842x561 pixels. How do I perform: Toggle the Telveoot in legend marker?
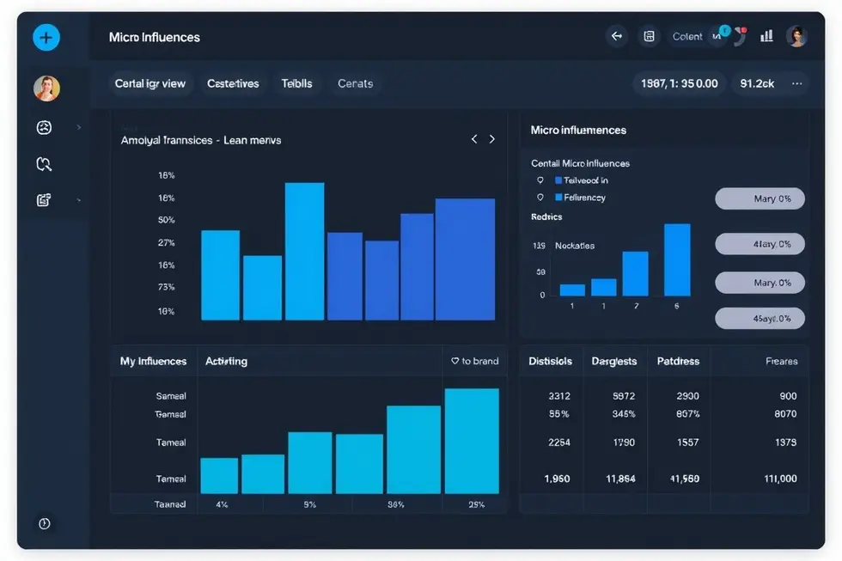(x=558, y=180)
